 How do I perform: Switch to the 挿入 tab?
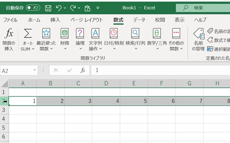[x=55, y=20]
